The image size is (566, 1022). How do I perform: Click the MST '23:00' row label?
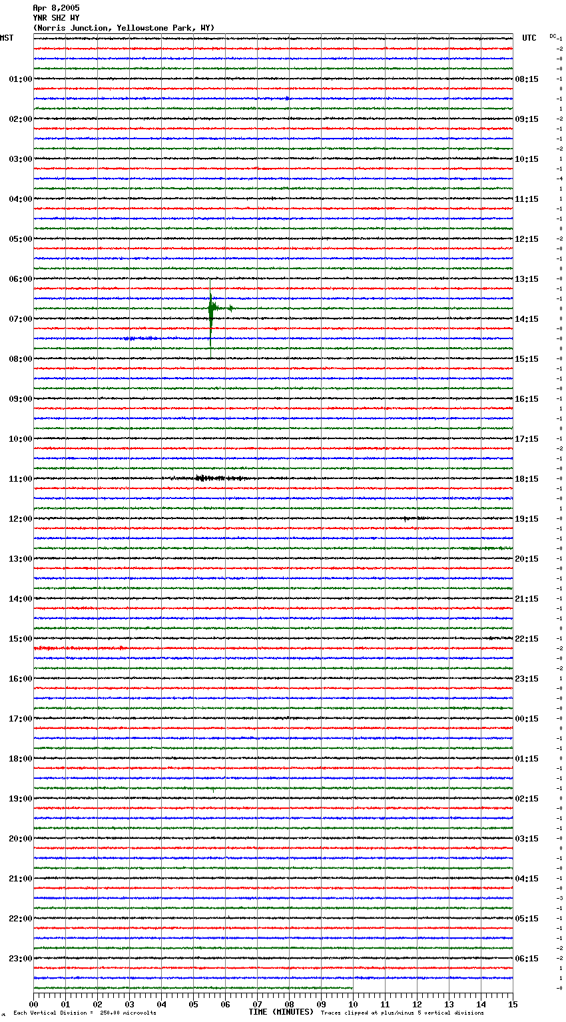pos(20,959)
